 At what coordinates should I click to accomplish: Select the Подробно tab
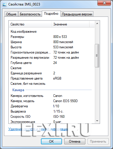point(51,14)
